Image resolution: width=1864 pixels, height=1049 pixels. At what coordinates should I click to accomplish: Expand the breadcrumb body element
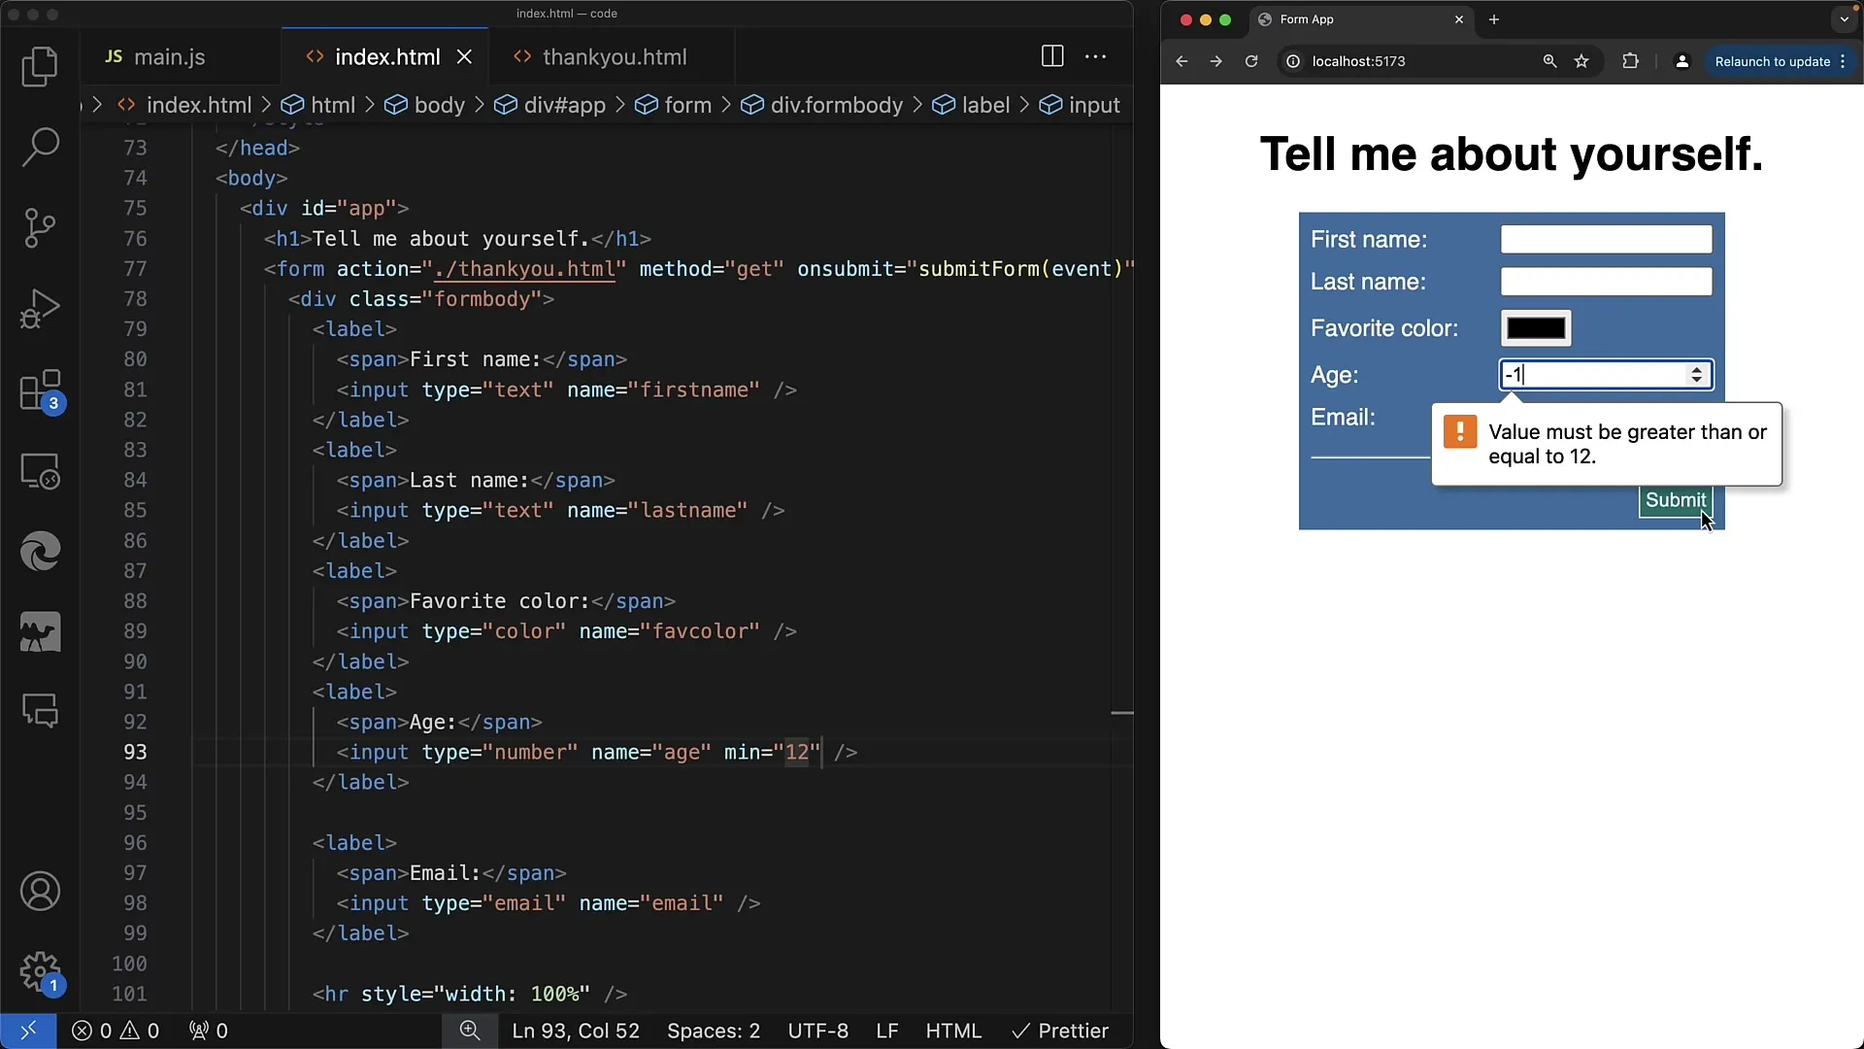click(439, 104)
